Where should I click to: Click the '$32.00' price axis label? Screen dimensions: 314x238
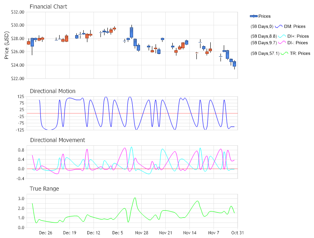click(17, 12)
